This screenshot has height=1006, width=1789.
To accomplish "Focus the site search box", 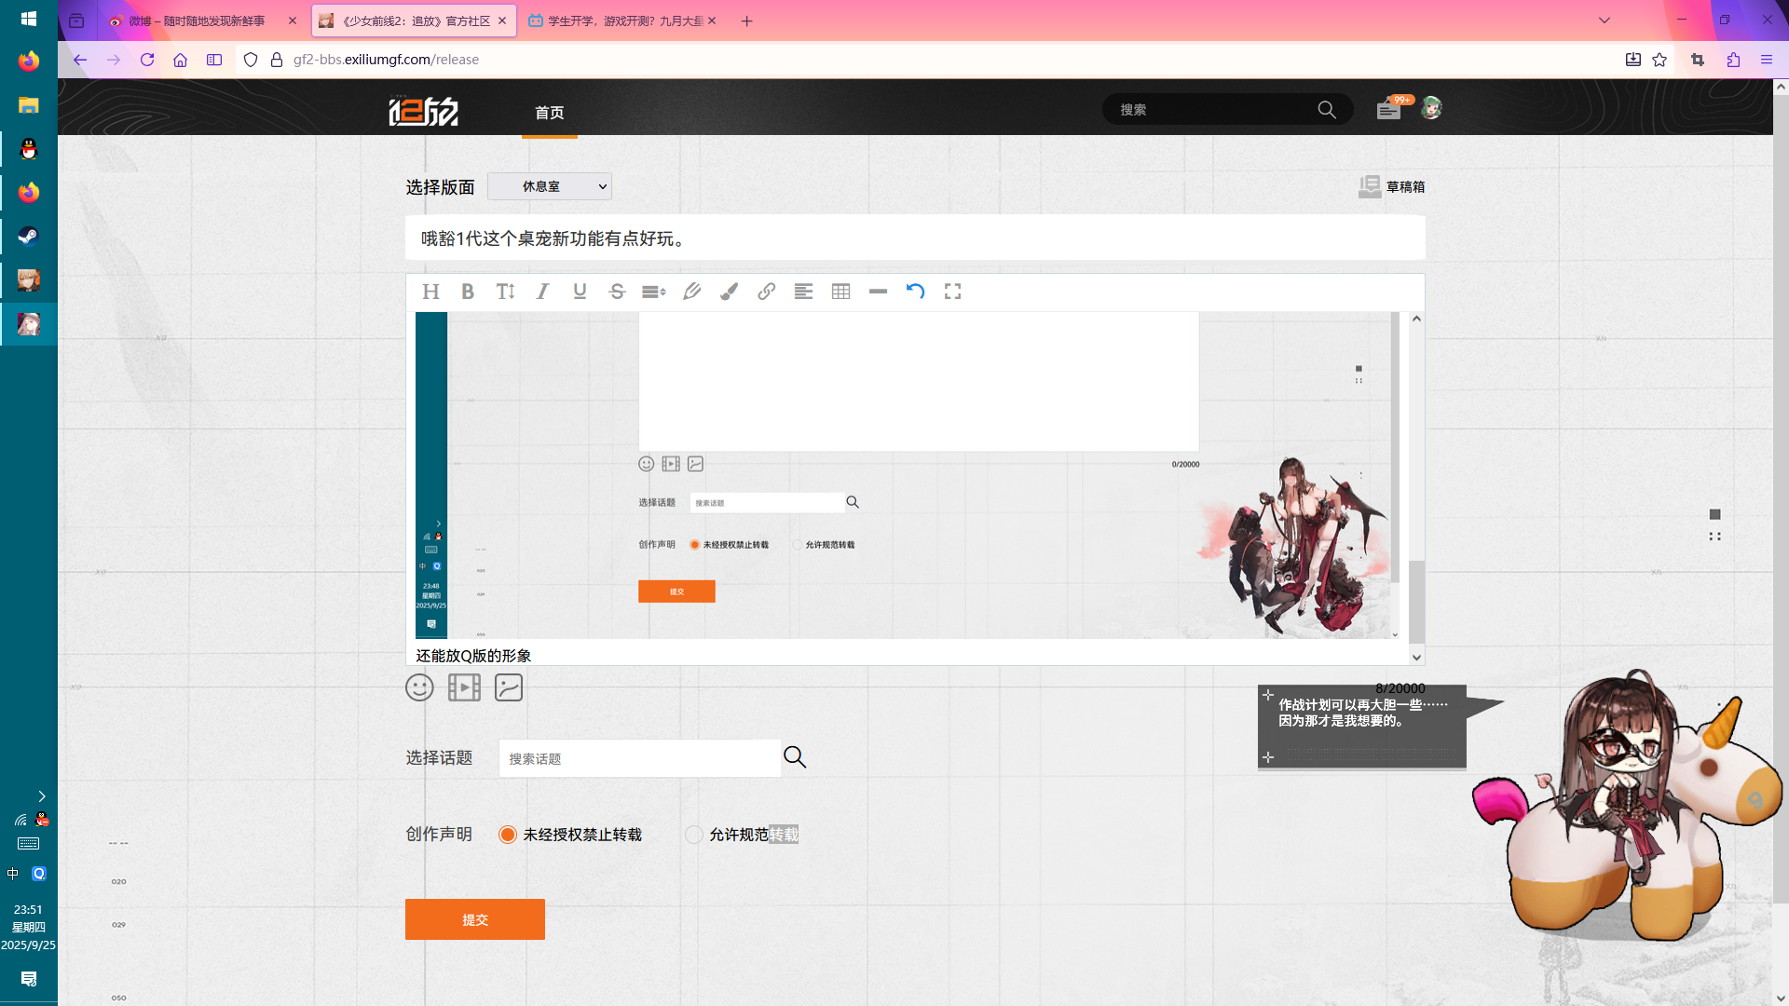I will 1227,110.
